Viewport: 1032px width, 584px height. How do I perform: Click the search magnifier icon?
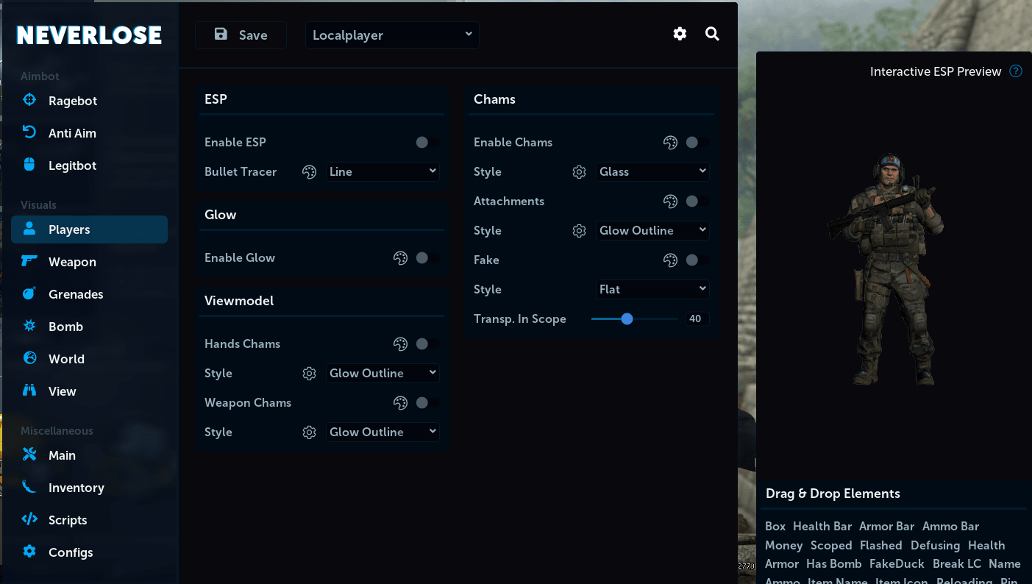click(712, 34)
